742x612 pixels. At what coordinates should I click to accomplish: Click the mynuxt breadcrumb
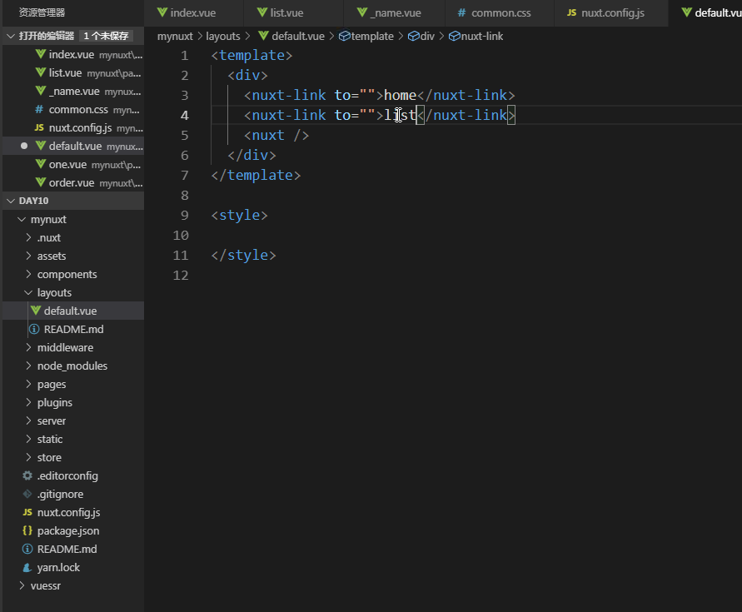pyautogui.click(x=175, y=36)
